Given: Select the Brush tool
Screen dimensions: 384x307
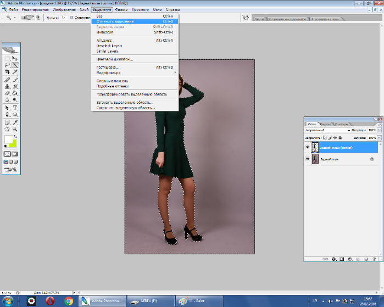Looking at the screenshot, I should pyautogui.click(x=15, y=80).
